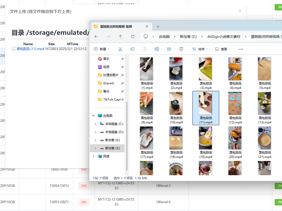The image size is (282, 211).
Task: Refresh the current Explorer folder
Action: click(x=133, y=37)
